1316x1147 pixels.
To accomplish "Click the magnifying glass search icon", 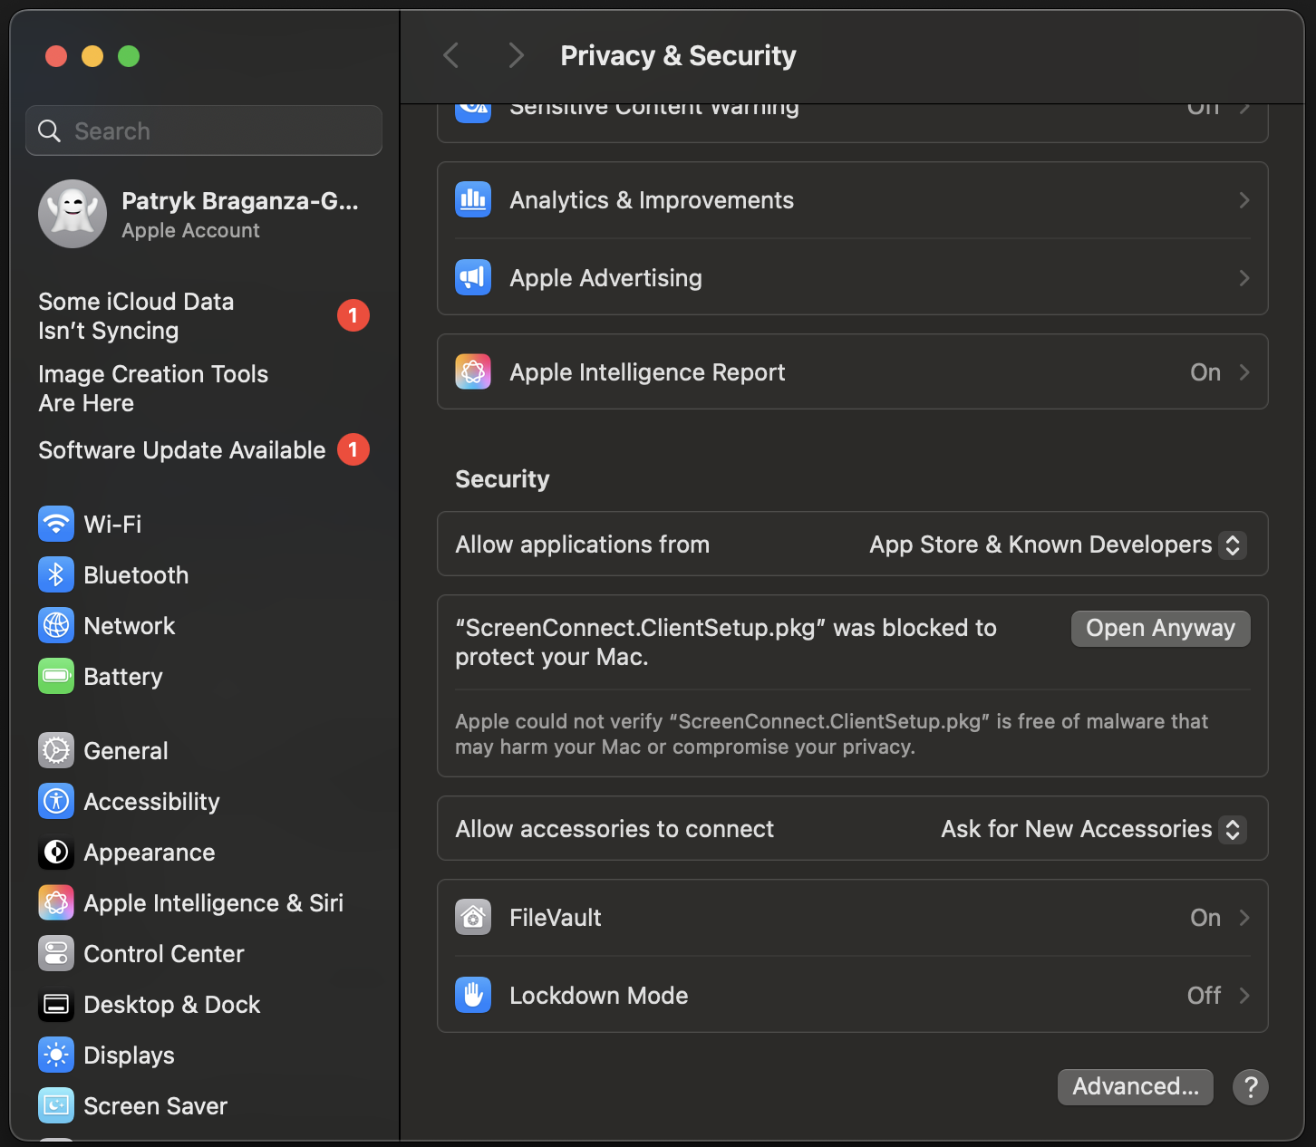I will tap(50, 131).
